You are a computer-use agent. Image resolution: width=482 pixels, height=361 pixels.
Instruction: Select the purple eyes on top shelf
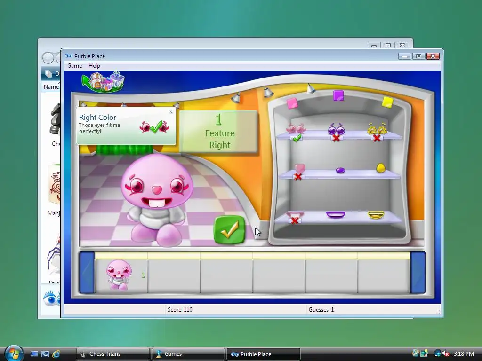coord(336,130)
